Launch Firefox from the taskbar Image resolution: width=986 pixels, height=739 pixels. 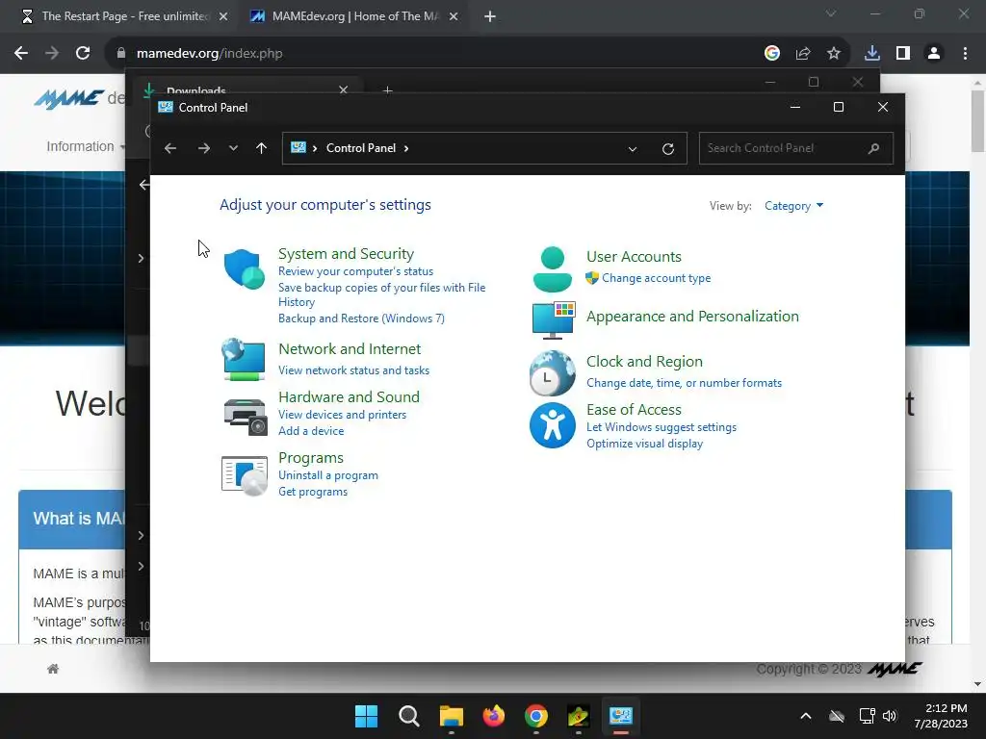click(x=494, y=716)
